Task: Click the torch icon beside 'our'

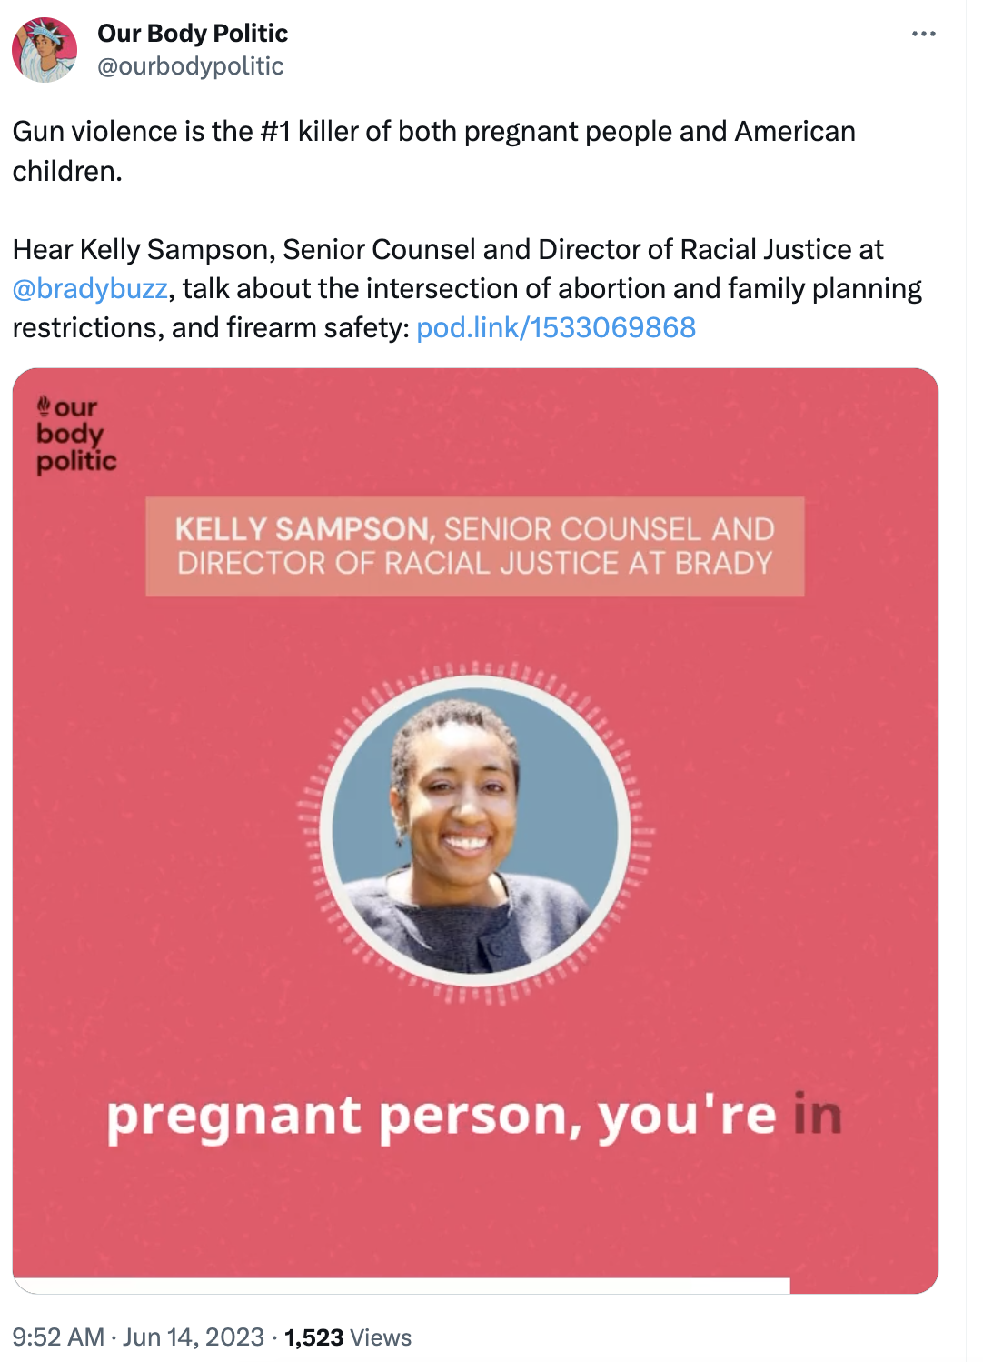Action: click(x=44, y=406)
